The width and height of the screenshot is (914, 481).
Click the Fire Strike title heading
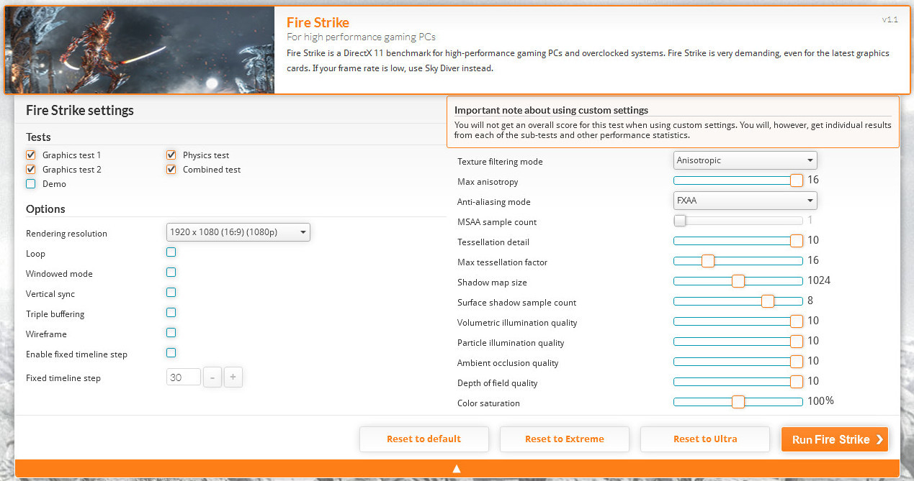318,22
